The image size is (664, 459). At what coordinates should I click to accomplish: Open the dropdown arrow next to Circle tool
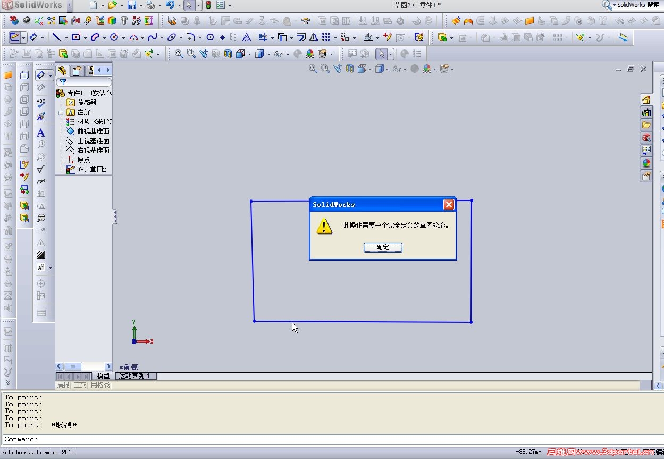pos(123,38)
